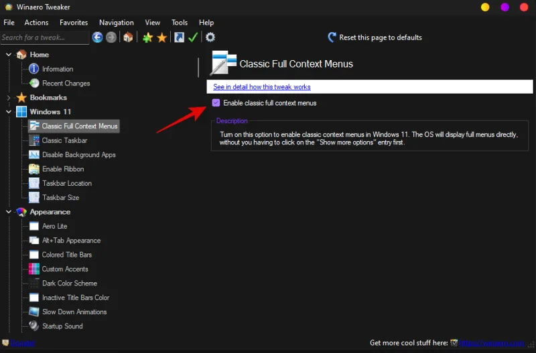
Task: Click the Taskbar Location icon
Action: click(x=34, y=183)
